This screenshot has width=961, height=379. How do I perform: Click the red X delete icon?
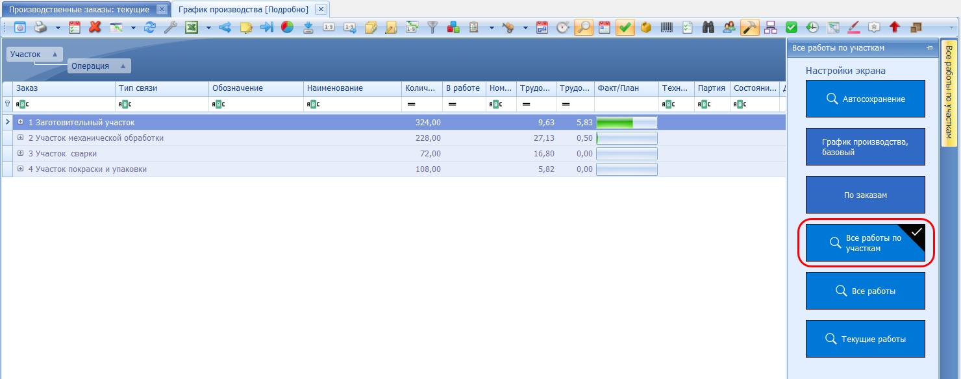coord(95,27)
